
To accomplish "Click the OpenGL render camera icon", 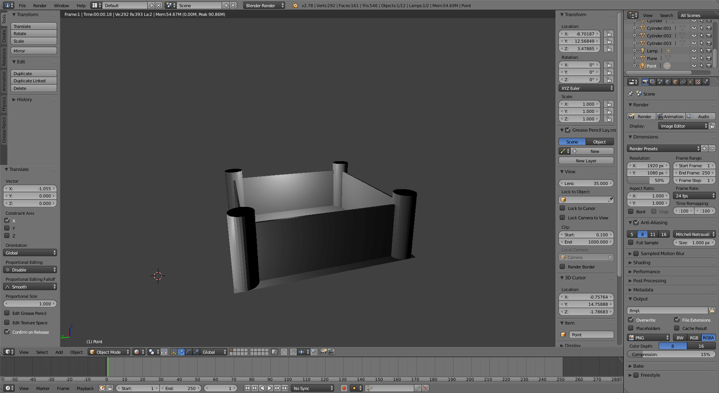I will [x=323, y=352].
